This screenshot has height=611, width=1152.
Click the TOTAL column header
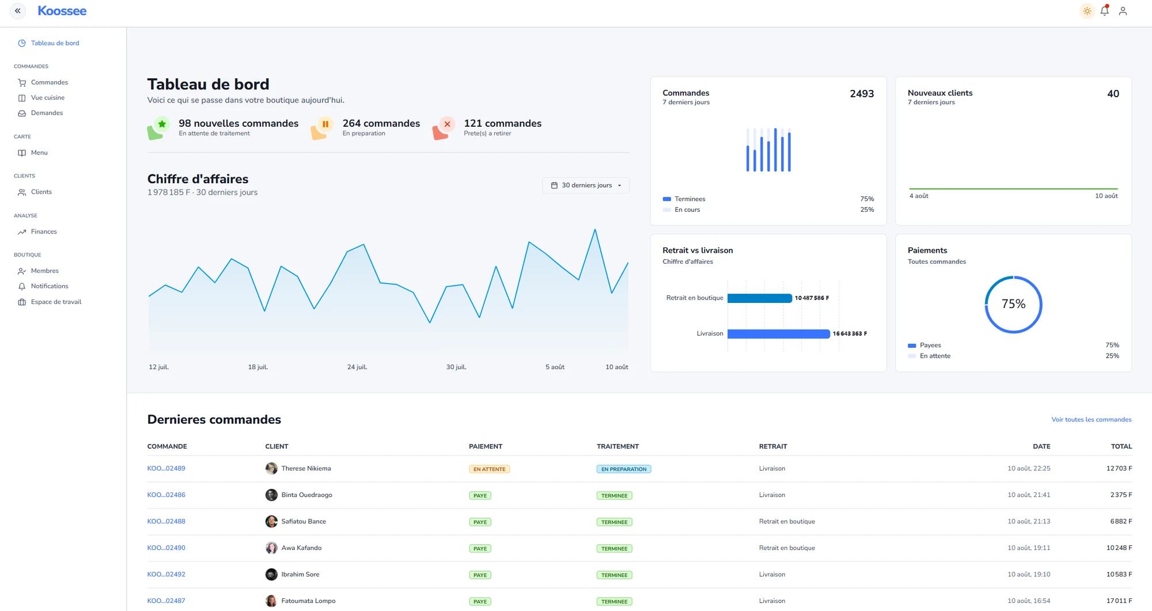[x=1121, y=446]
